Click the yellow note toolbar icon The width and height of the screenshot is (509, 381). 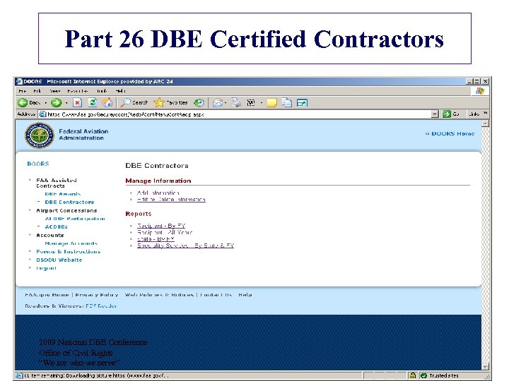271,103
